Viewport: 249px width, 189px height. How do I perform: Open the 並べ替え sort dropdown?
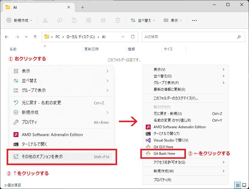[143, 20]
